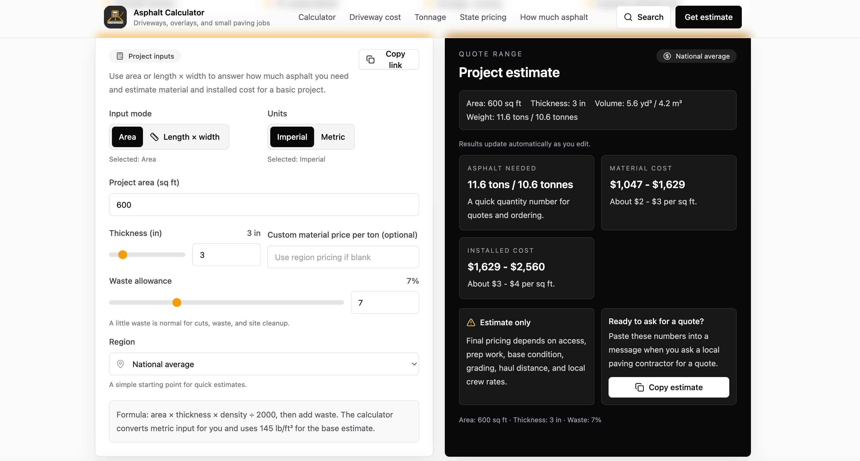Click the warning triangle beside Estimate only
This screenshot has height=461, width=860.
click(x=471, y=322)
